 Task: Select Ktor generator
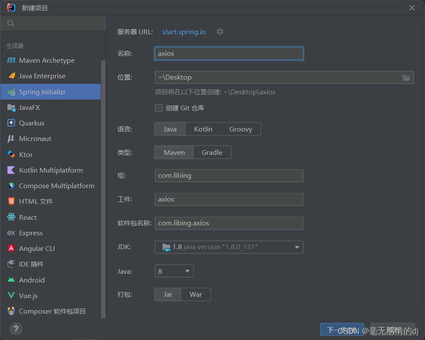pos(51,154)
